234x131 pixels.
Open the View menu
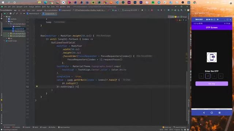tap(14, 7)
